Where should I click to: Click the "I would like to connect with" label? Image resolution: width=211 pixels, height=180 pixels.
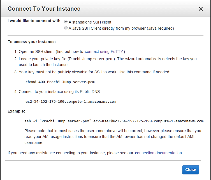(x=34, y=21)
